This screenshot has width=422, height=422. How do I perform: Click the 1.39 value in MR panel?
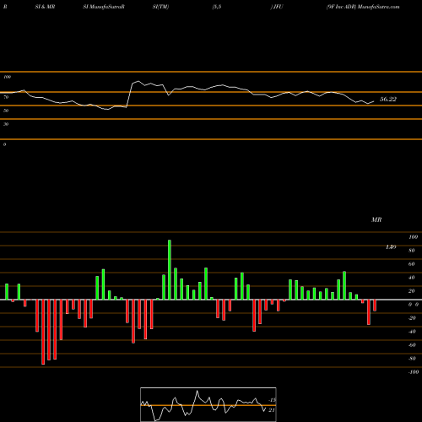(391, 247)
